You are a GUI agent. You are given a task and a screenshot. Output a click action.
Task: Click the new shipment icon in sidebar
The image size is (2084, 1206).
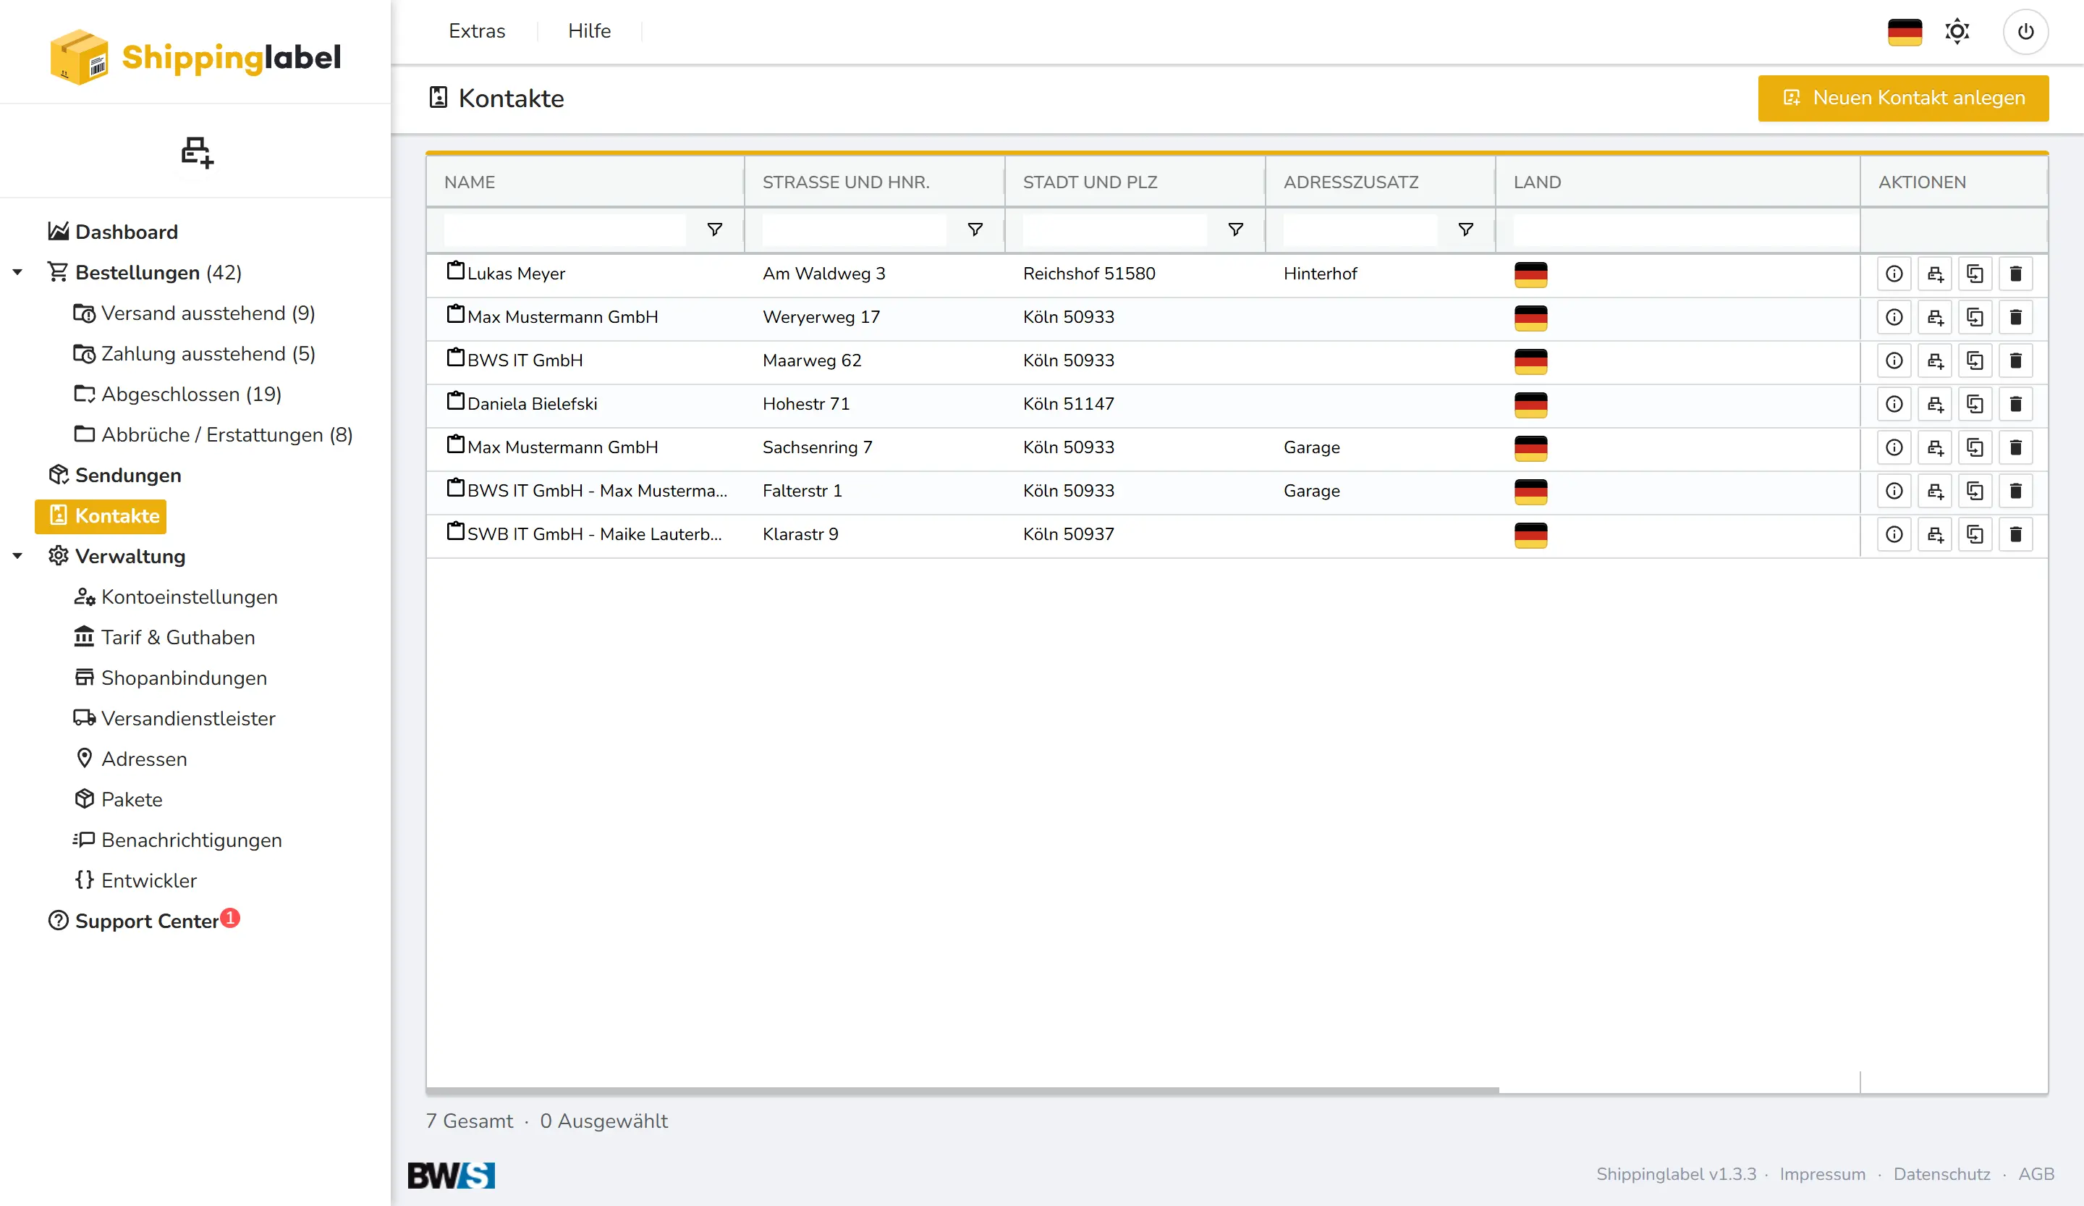[197, 152]
